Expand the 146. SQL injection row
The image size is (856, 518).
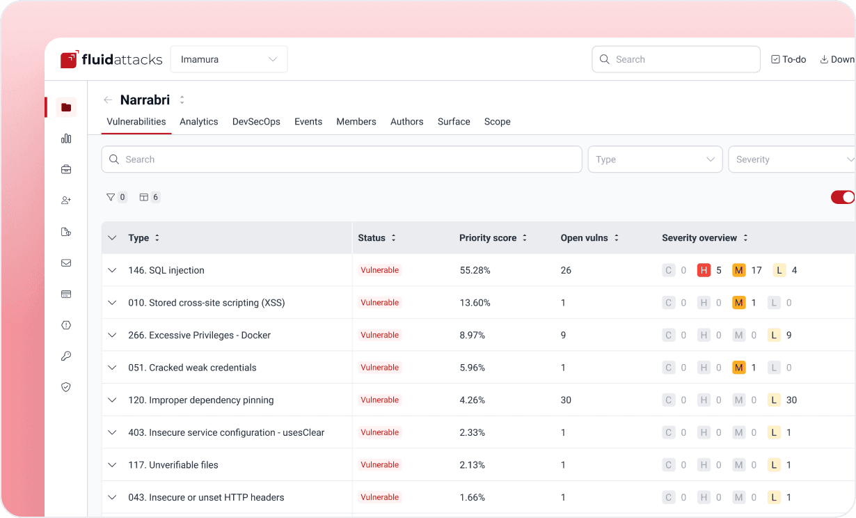coord(112,270)
